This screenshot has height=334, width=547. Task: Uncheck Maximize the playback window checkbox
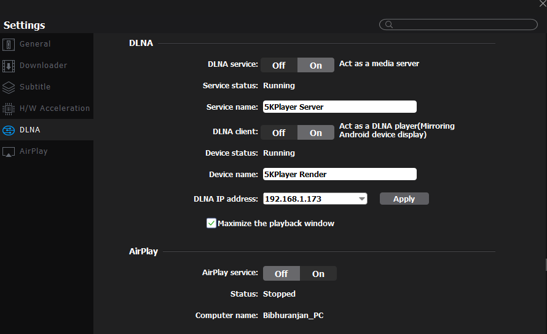click(211, 223)
